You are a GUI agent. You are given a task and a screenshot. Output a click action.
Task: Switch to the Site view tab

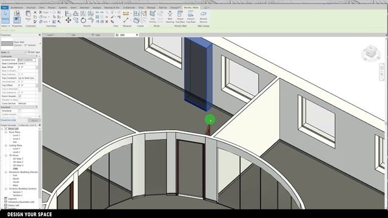coord(73,35)
